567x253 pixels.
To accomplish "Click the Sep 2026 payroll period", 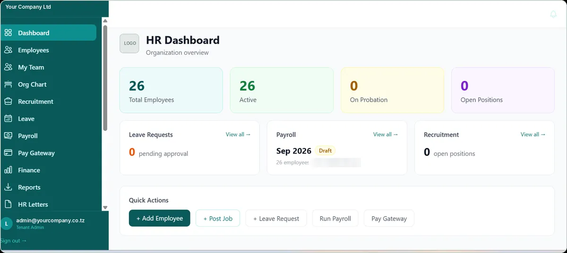I will point(294,151).
